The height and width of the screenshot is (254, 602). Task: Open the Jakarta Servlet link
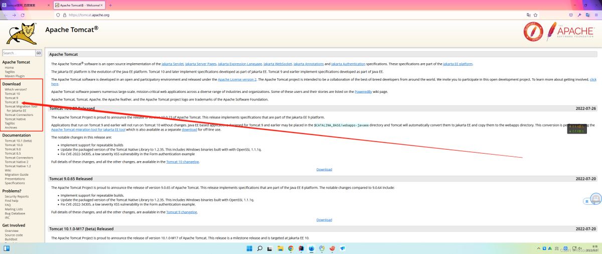coord(172,64)
